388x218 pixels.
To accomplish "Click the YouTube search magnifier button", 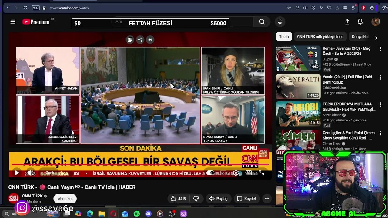I will click(x=262, y=22).
